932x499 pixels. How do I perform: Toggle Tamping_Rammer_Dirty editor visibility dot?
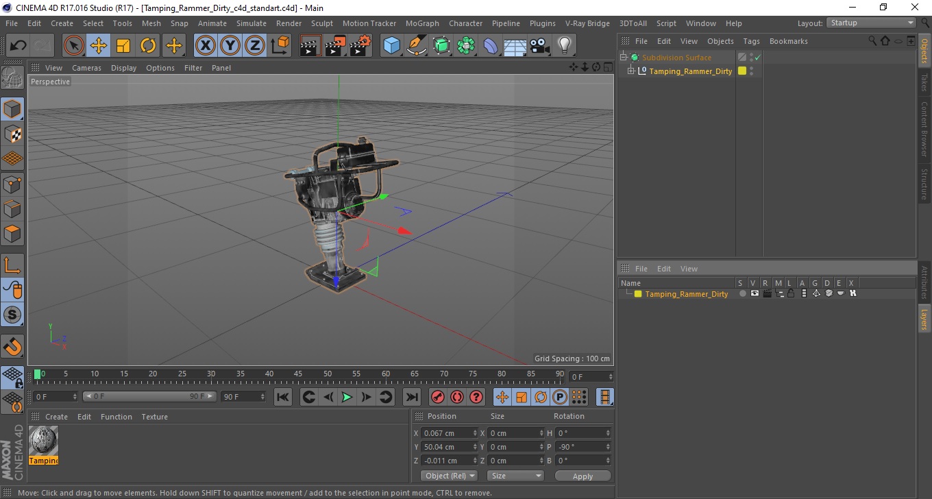751,69
